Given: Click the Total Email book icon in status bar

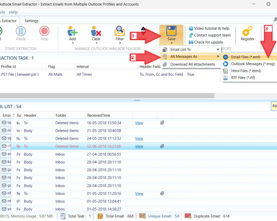Looking at the screenshot, I should [x=100, y=216].
